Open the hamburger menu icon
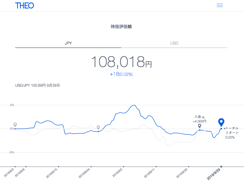This screenshot has width=244, height=187. (x=219, y=5)
